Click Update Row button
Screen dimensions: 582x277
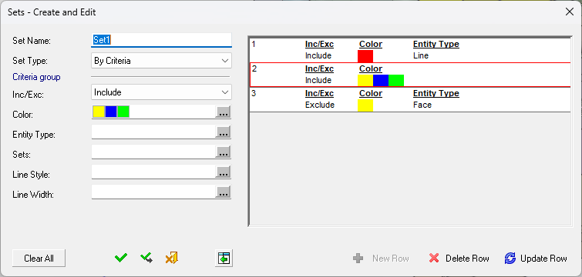pyautogui.click(x=536, y=258)
